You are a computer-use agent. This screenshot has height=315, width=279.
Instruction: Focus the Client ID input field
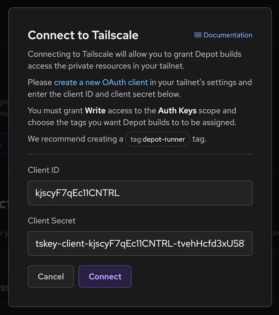pos(140,193)
